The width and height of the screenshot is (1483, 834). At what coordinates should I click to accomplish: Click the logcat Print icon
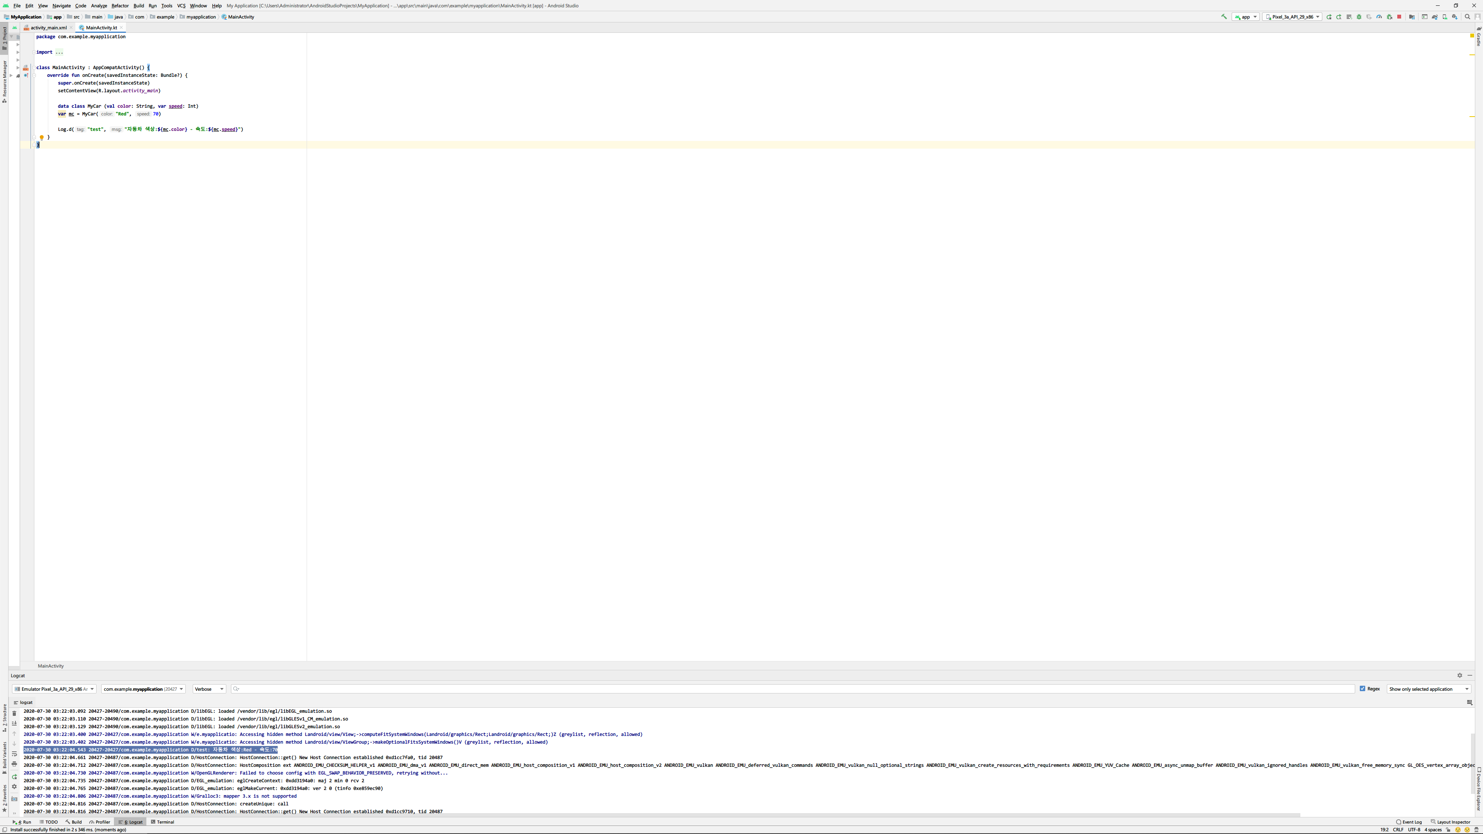[x=14, y=764]
